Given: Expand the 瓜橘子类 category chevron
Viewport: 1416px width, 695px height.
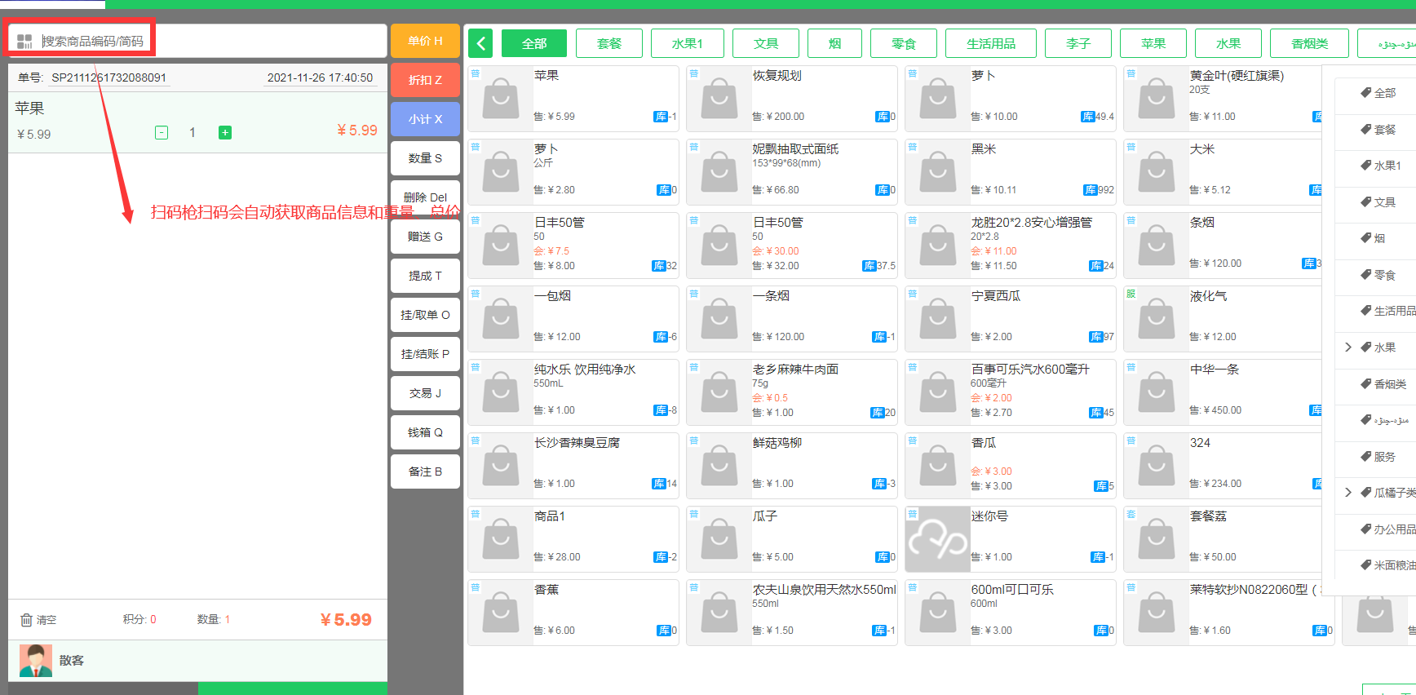Looking at the screenshot, I should [x=1348, y=493].
